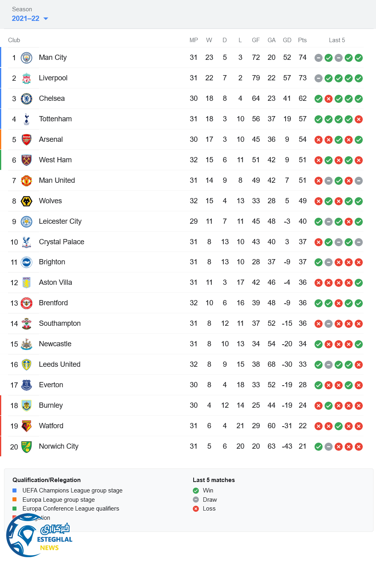376x568 pixels.
Task: Click the Chelsea club crest
Action: tap(27, 99)
